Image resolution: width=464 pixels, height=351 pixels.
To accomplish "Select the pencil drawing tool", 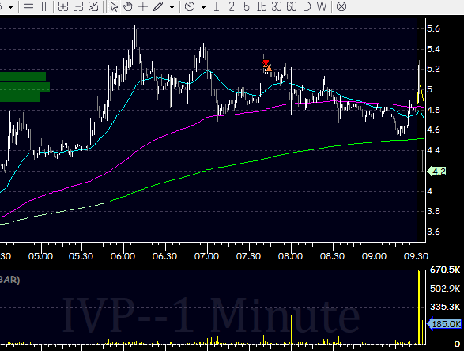I will (x=158, y=6).
